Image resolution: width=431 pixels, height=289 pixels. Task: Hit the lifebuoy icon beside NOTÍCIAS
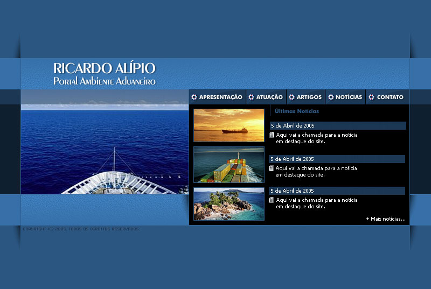coord(331,97)
